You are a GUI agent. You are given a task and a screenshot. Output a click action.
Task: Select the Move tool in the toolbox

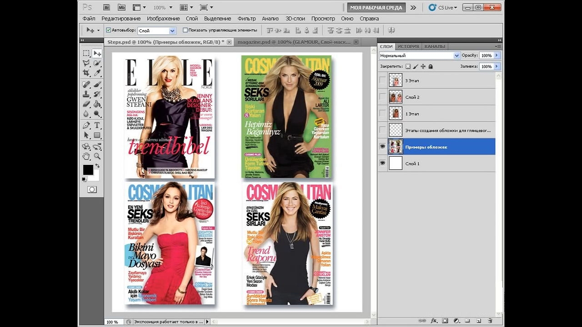pyautogui.click(x=97, y=53)
